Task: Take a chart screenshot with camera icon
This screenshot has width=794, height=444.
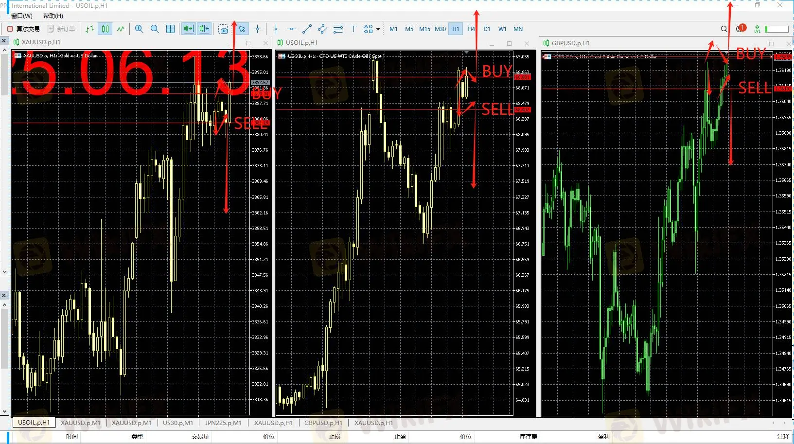Action: tap(223, 29)
